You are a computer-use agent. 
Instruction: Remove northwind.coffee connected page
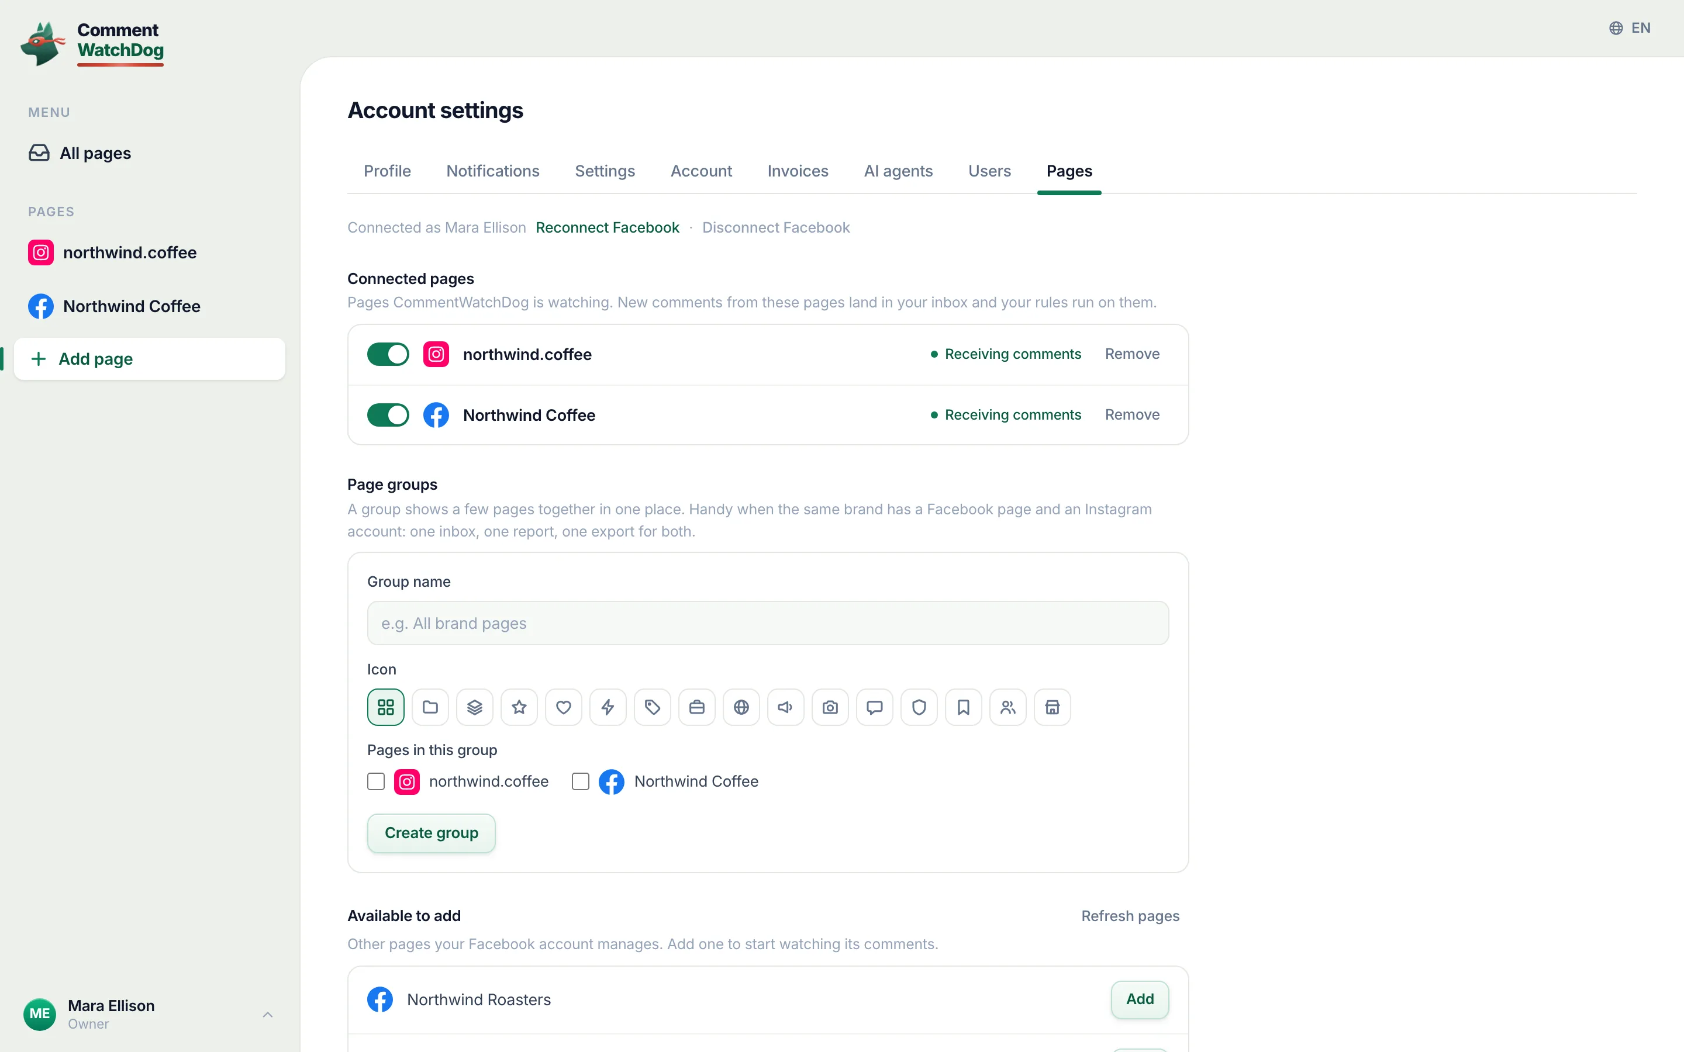click(x=1132, y=354)
